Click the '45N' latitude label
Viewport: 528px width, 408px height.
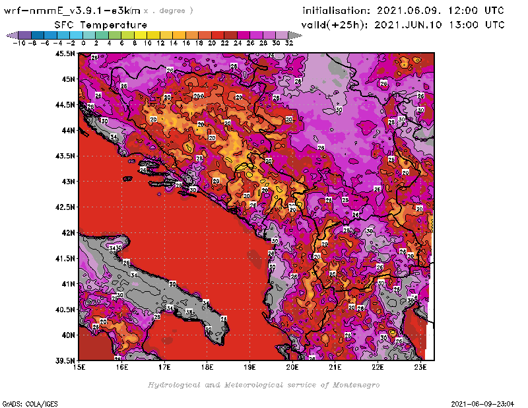pos(68,79)
